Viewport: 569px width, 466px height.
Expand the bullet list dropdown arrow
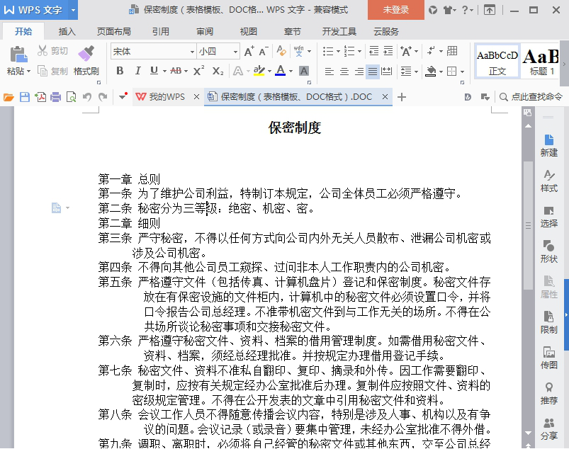tap(338, 51)
